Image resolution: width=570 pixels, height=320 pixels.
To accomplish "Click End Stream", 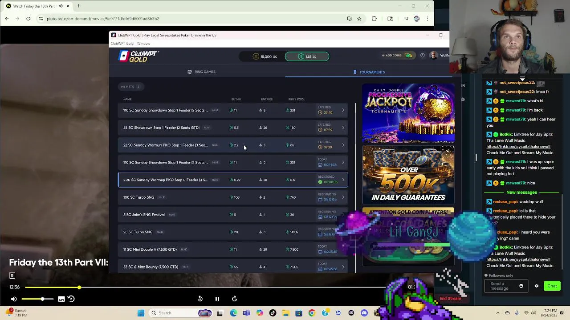I will [x=450, y=299].
